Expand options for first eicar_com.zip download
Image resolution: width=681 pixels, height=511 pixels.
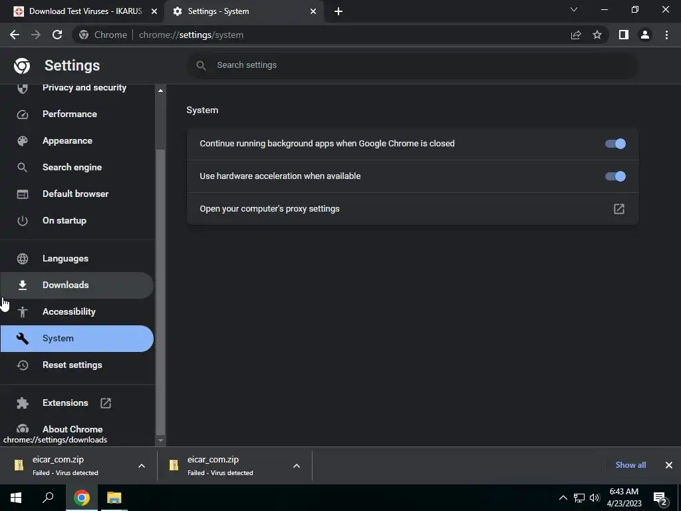pyautogui.click(x=142, y=466)
